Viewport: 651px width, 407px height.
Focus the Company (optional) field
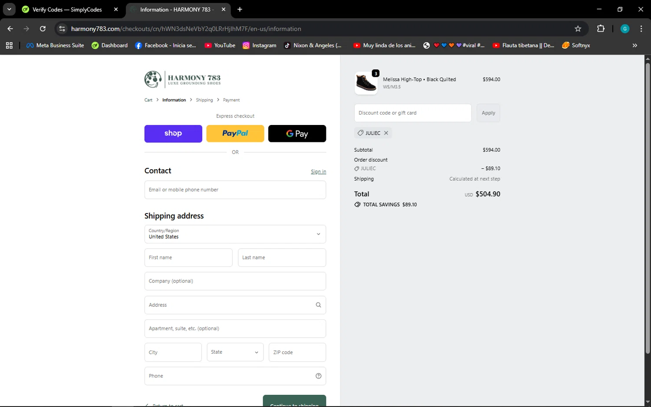[x=235, y=281]
